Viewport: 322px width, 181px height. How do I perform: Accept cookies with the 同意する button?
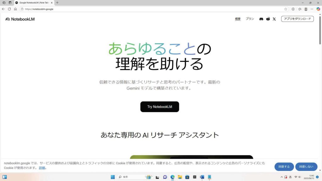click(x=284, y=167)
